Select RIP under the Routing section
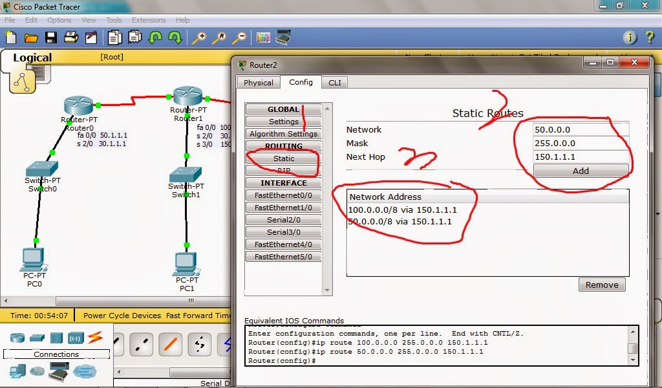Viewport: 662px width, 388px height. [283, 170]
